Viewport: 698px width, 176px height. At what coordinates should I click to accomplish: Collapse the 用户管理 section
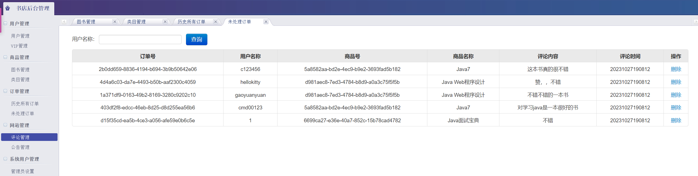(x=5, y=23)
